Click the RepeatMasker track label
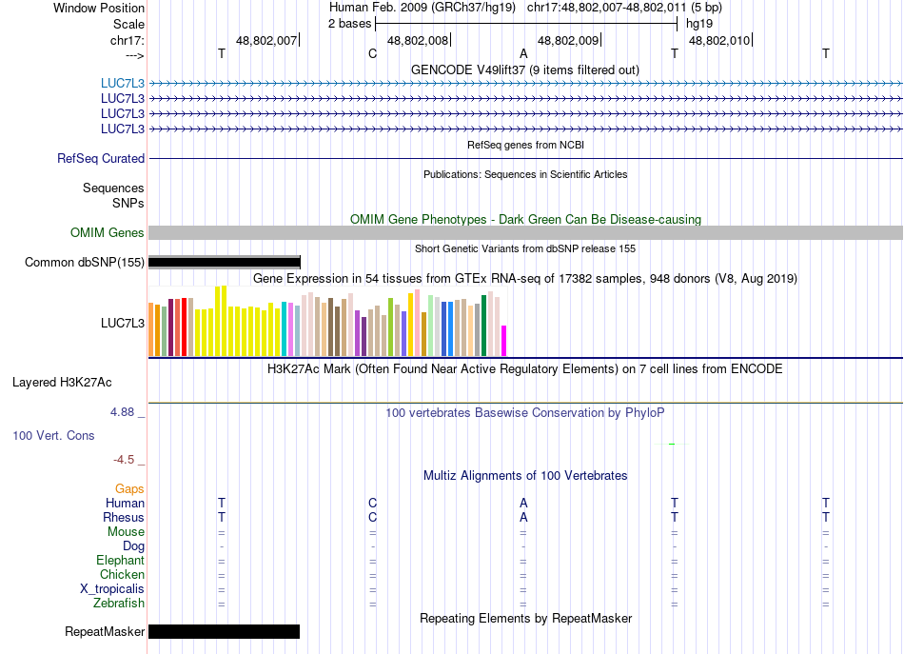 tap(105, 632)
